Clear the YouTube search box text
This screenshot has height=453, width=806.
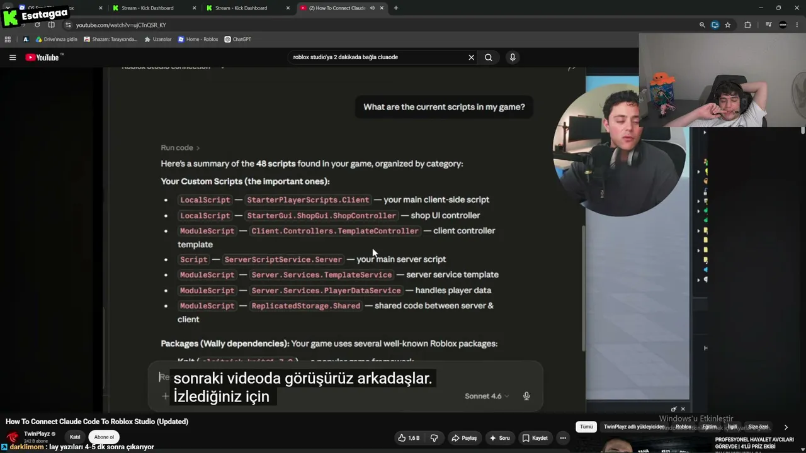[471, 57]
